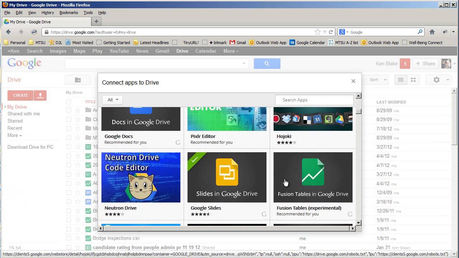This screenshot has height=258, width=459.
Task: Open the settings gear dropdown arrow
Action: 448,80
